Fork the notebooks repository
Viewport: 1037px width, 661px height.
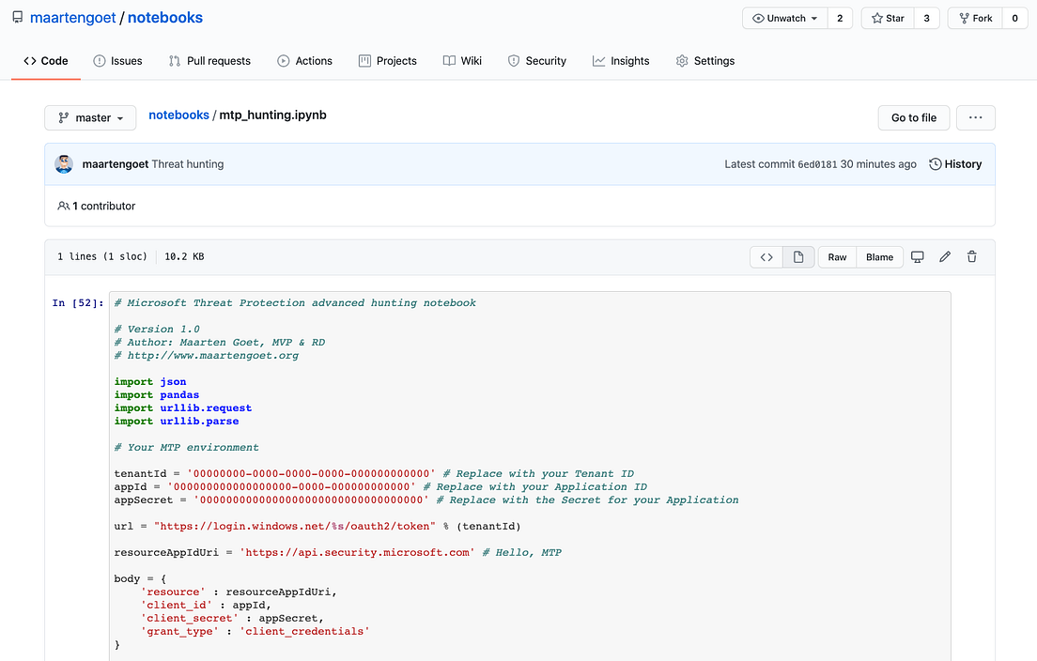(x=975, y=17)
